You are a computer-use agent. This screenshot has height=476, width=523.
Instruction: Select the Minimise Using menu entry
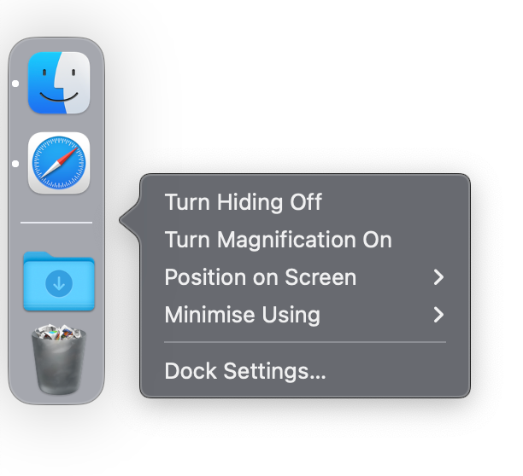tap(305, 315)
